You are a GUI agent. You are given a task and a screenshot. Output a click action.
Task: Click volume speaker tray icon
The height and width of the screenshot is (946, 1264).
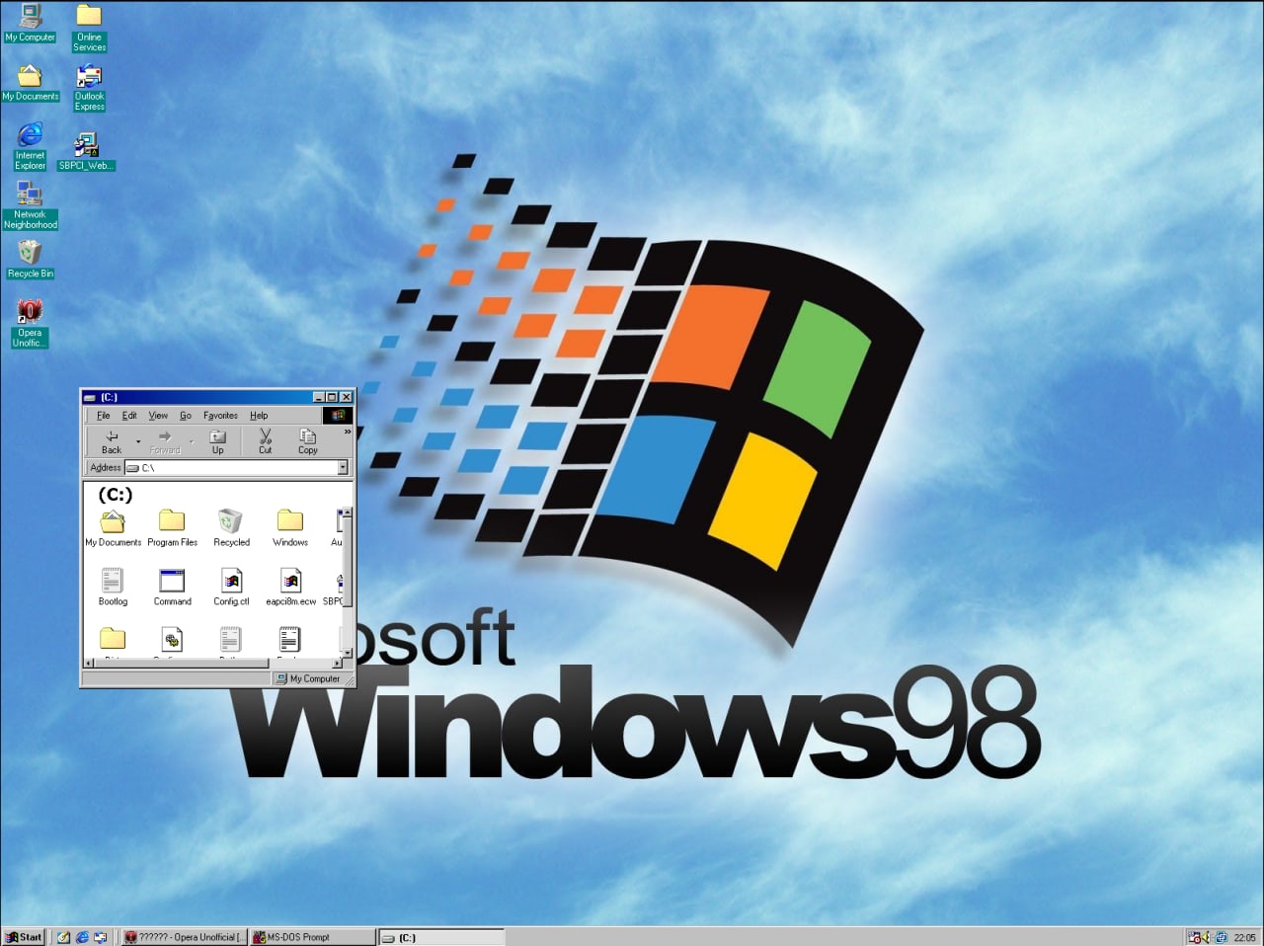(1206, 937)
